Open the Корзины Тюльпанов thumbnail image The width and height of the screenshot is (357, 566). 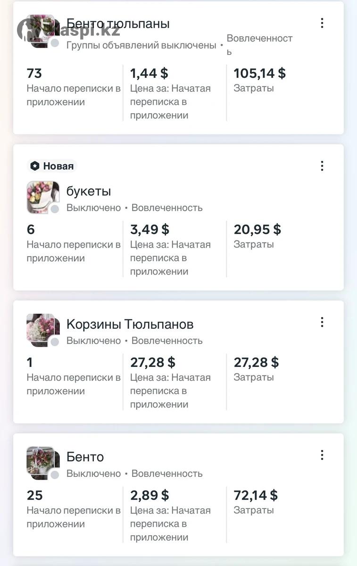click(42, 329)
